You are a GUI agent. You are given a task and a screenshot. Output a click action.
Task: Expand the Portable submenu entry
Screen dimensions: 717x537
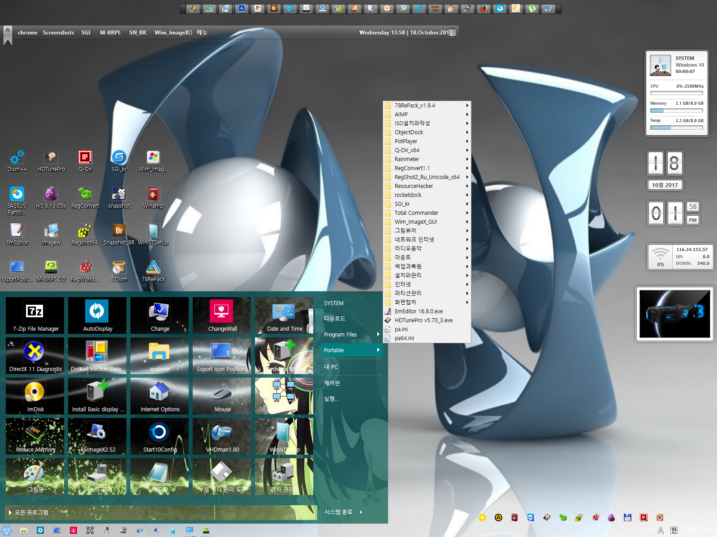pos(352,350)
